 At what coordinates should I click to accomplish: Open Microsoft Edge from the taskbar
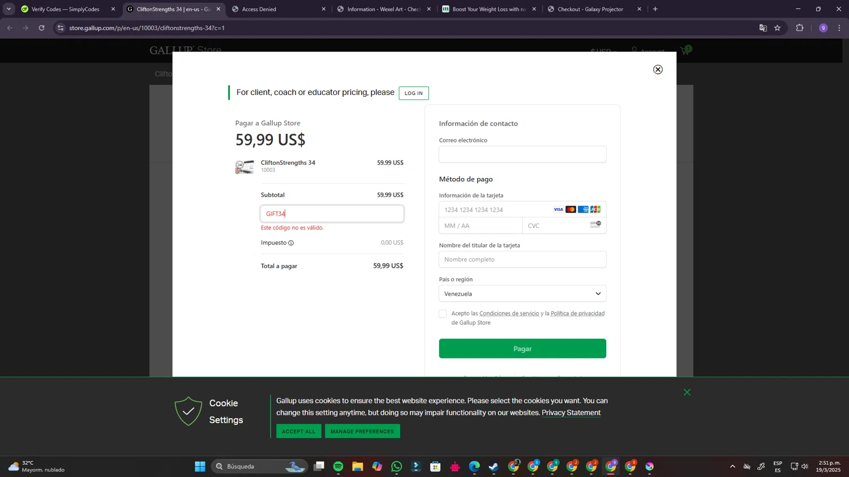pos(474,466)
